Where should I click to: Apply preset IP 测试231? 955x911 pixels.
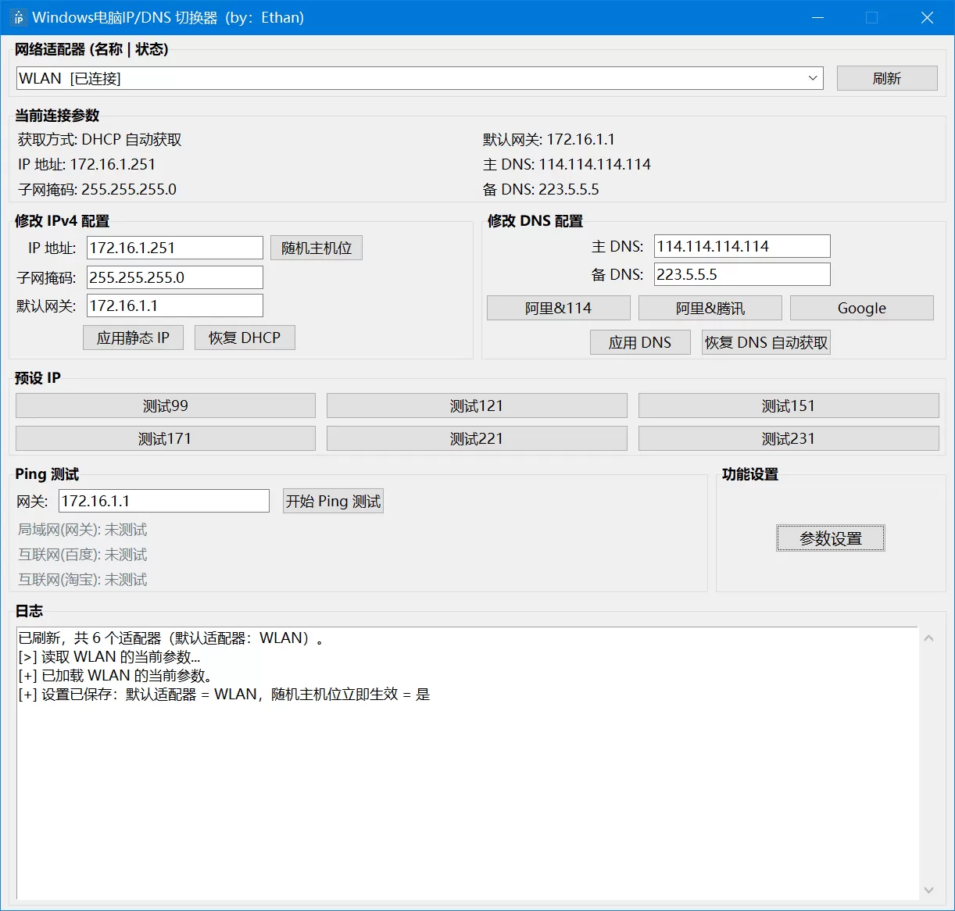pos(789,438)
